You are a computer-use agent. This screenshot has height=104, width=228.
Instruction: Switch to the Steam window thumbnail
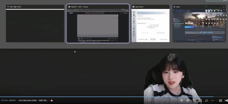(x=199, y=24)
